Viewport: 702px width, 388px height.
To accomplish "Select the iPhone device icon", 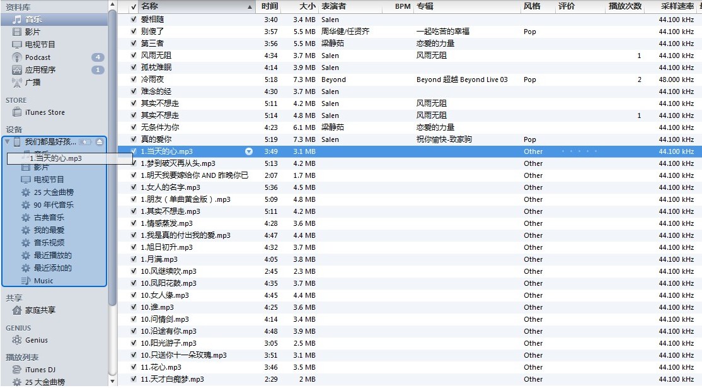I will (x=17, y=142).
